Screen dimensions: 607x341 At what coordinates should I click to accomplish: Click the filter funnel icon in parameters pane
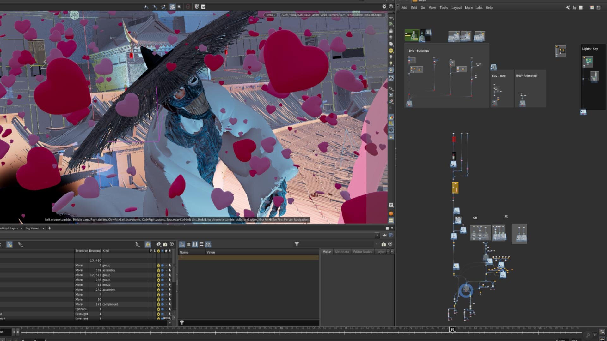pyautogui.click(x=297, y=244)
